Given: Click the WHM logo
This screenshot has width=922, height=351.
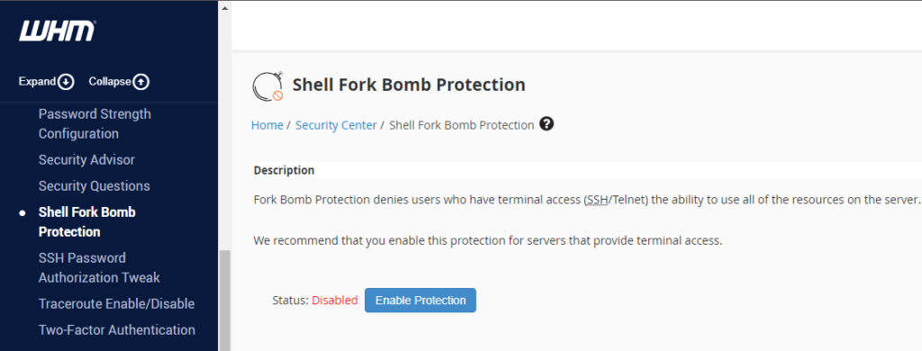Looking at the screenshot, I should 57,31.
